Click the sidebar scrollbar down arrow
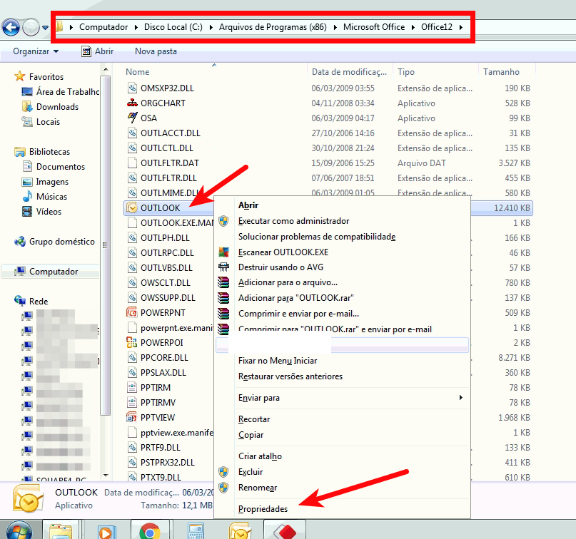The image size is (576, 539). click(x=106, y=475)
